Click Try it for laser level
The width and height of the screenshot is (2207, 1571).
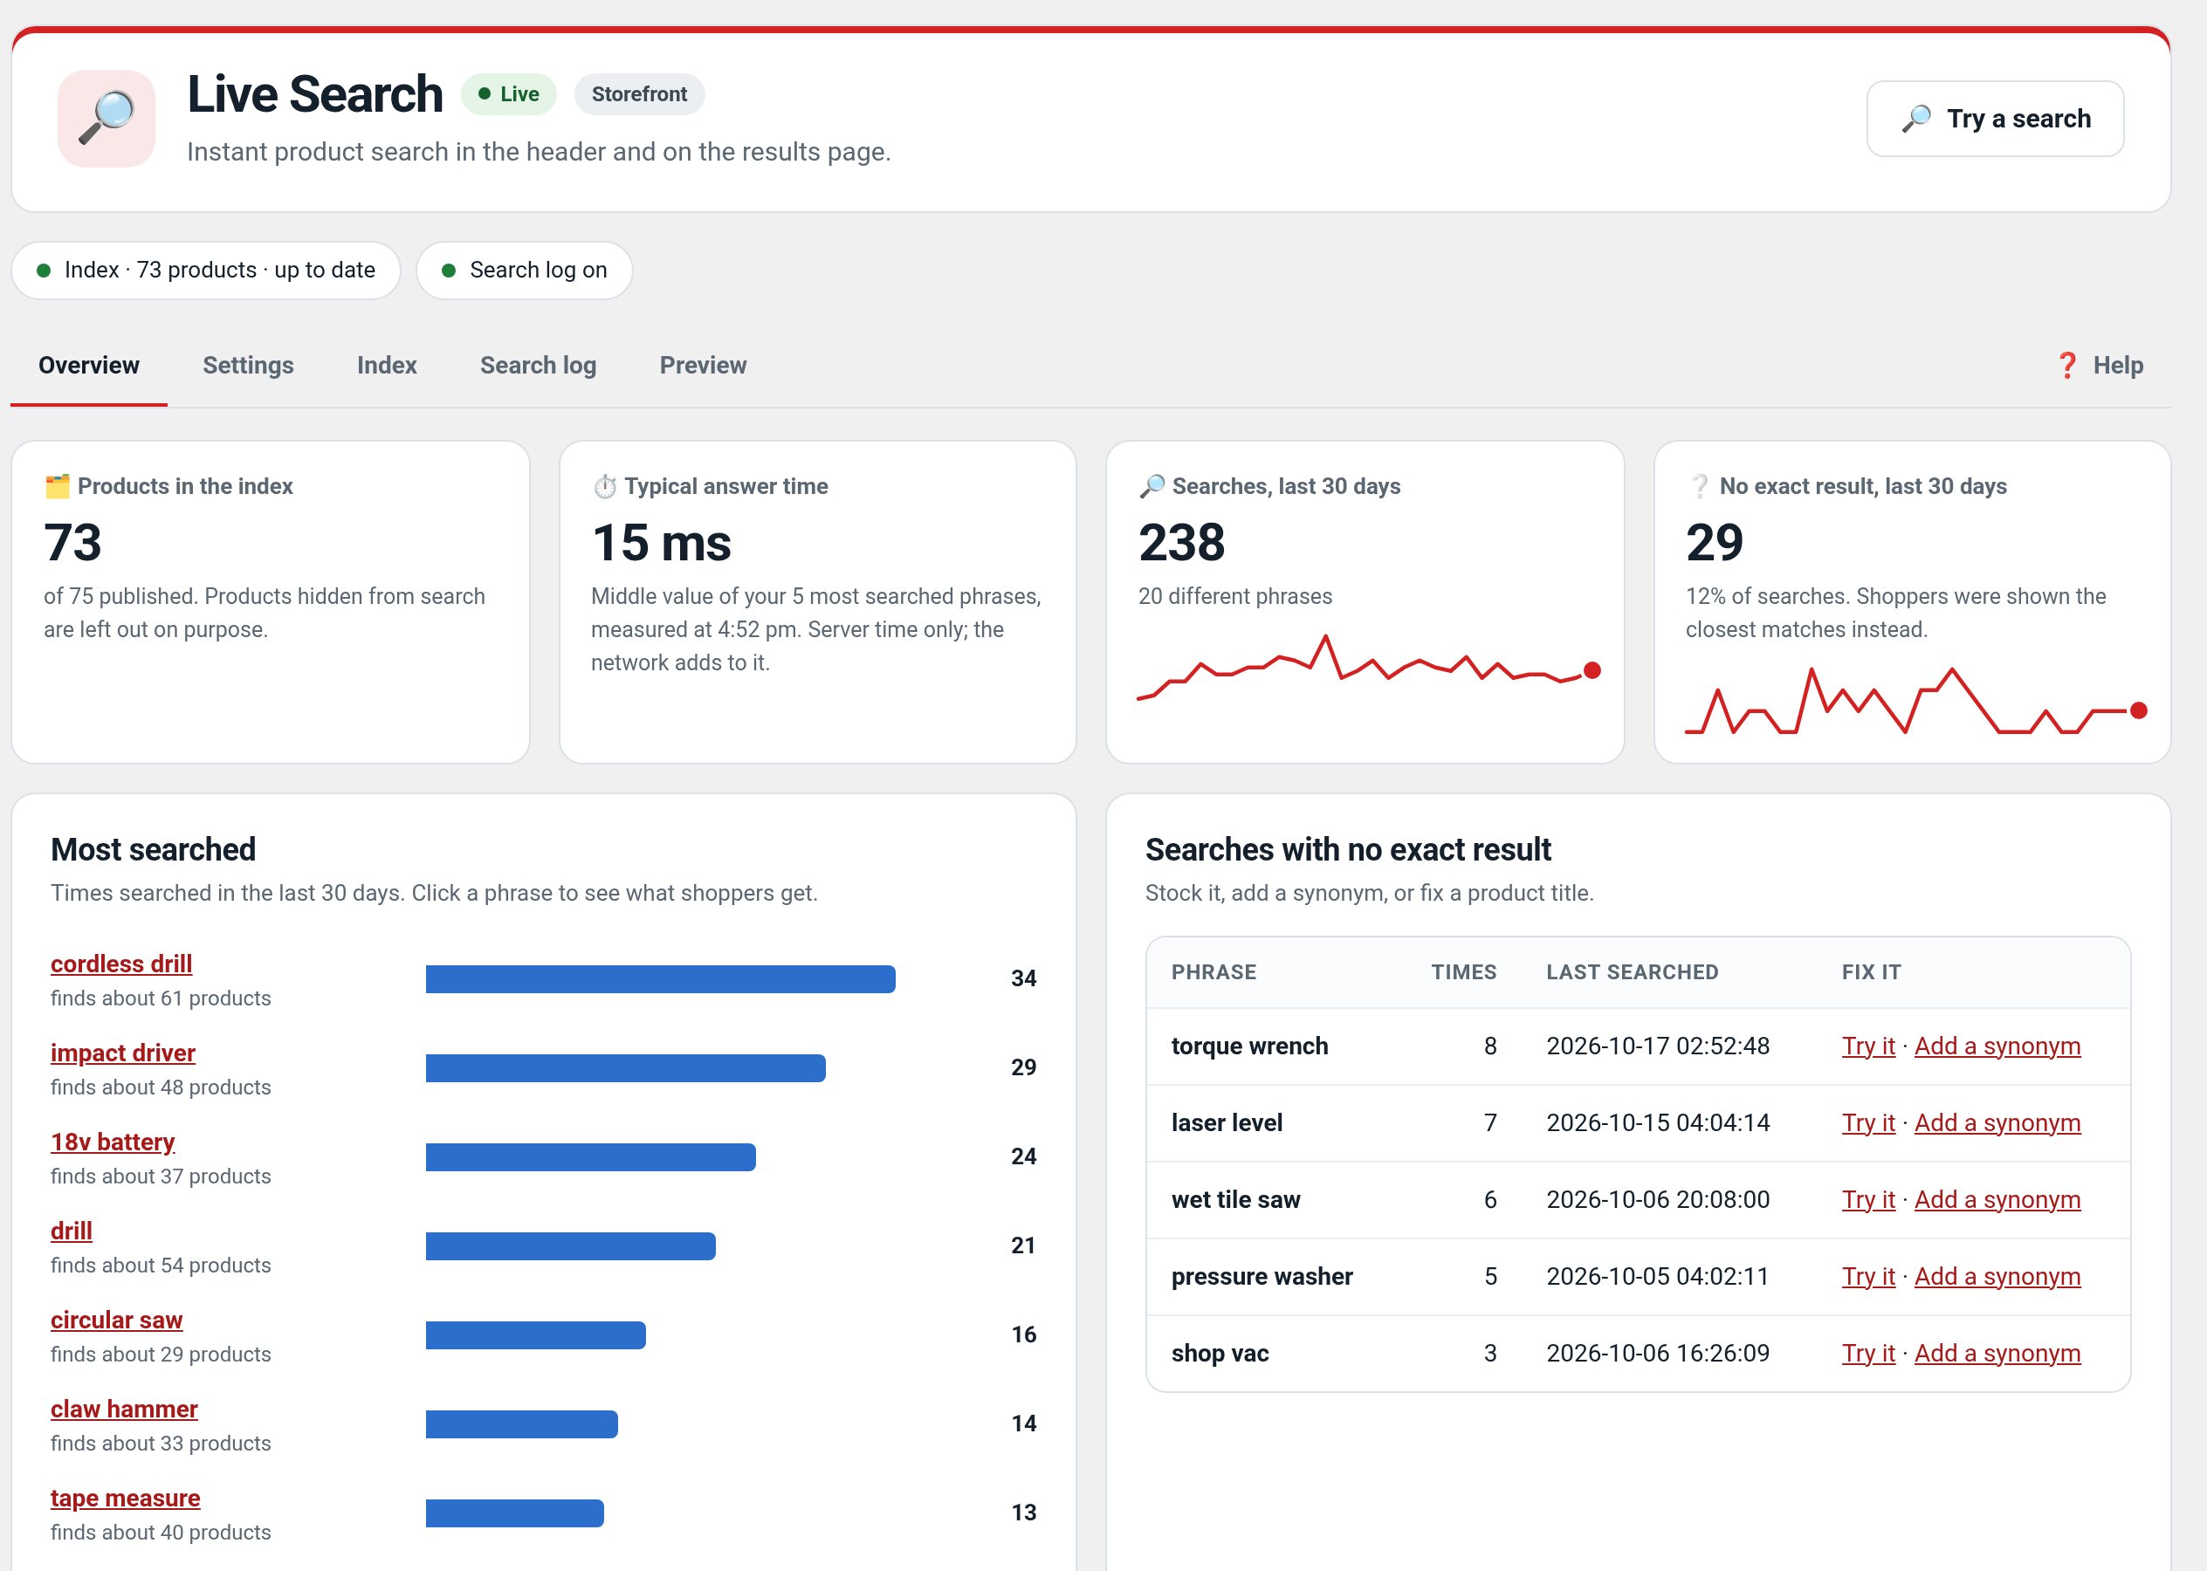(x=1868, y=1123)
